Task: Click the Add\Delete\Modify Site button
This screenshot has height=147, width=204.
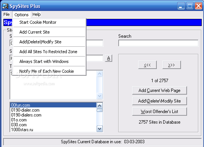Action: tap(159, 101)
